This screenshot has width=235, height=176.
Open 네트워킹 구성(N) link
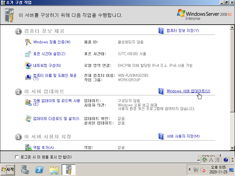(47, 65)
